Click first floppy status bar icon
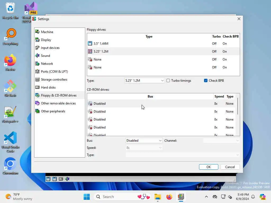This screenshot has width=271, height=203. point(48,179)
